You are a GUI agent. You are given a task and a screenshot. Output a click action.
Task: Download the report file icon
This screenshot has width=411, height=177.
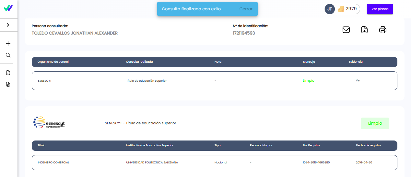(x=364, y=30)
